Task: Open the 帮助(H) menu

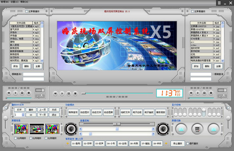Action: [24, 2]
